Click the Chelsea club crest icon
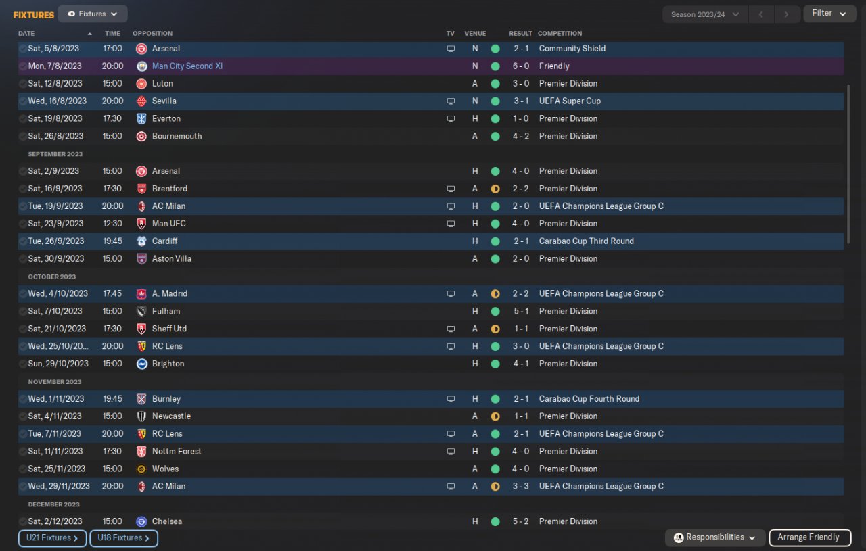The width and height of the screenshot is (866, 551). coord(141,521)
